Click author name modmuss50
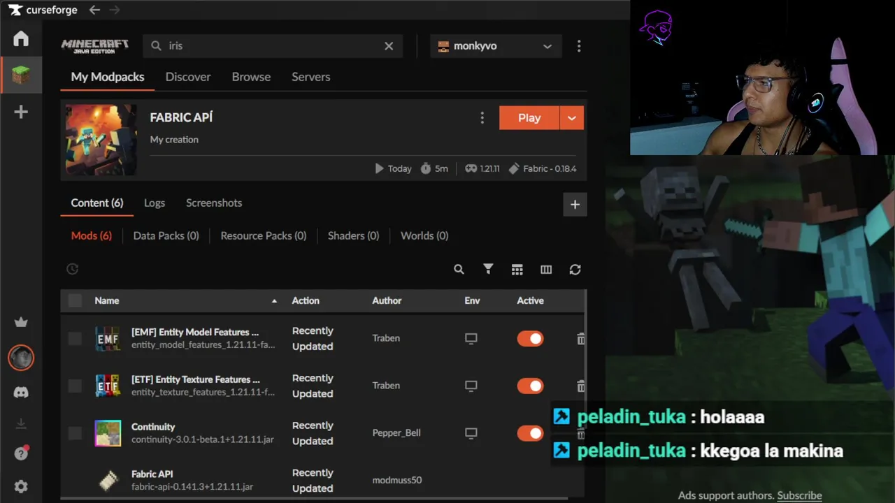The image size is (895, 503). click(x=397, y=480)
